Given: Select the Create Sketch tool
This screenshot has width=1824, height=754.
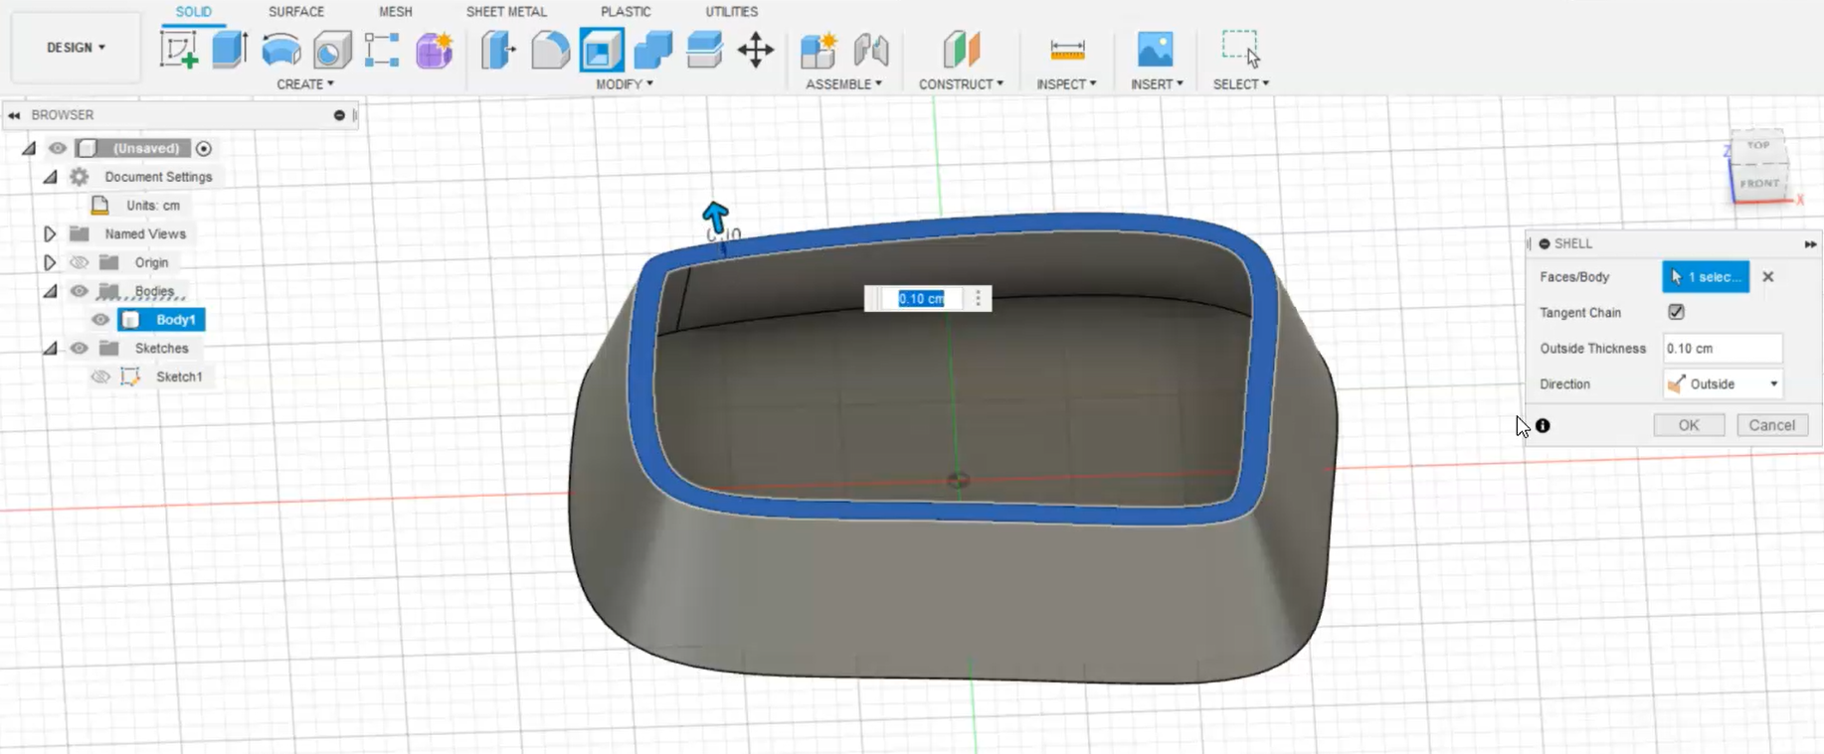Looking at the screenshot, I should pos(179,50).
